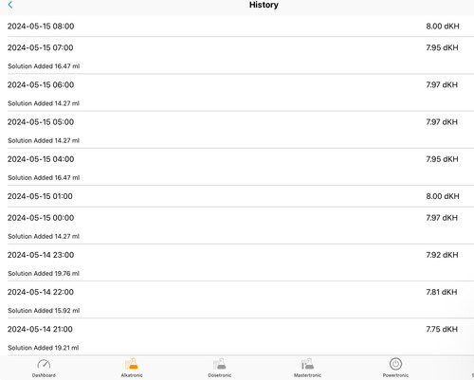Switch to the Dashboard tab label

[x=44, y=375]
